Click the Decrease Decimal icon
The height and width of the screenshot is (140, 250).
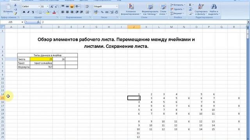116,12
